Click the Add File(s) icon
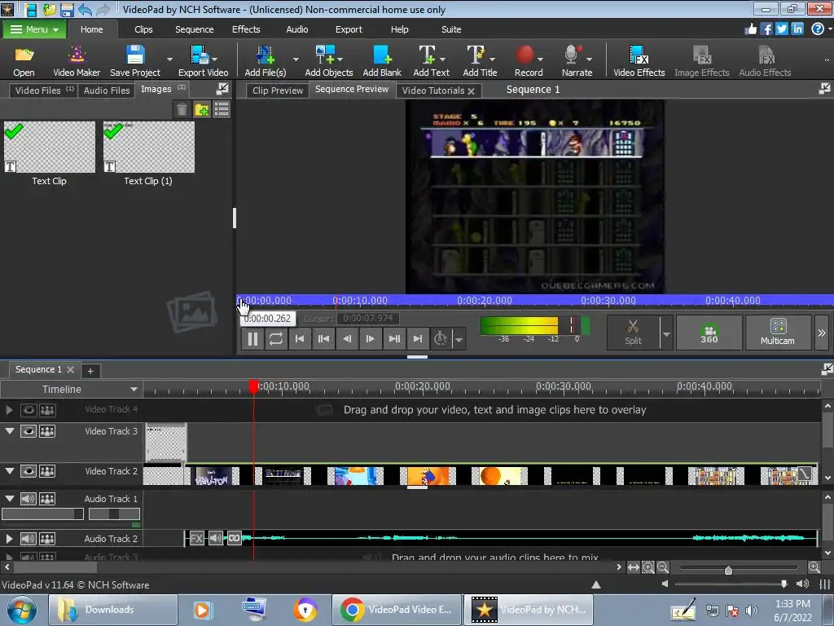The height and width of the screenshot is (626, 834). point(265,61)
